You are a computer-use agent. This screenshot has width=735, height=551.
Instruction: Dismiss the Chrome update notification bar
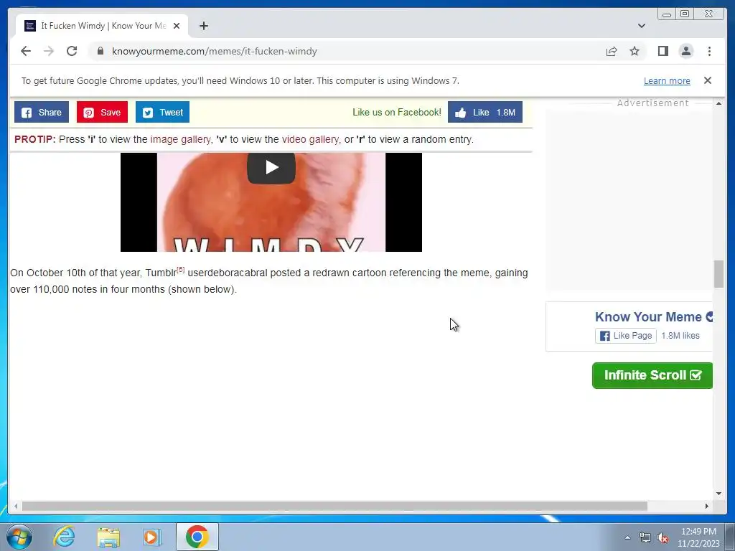tap(707, 80)
